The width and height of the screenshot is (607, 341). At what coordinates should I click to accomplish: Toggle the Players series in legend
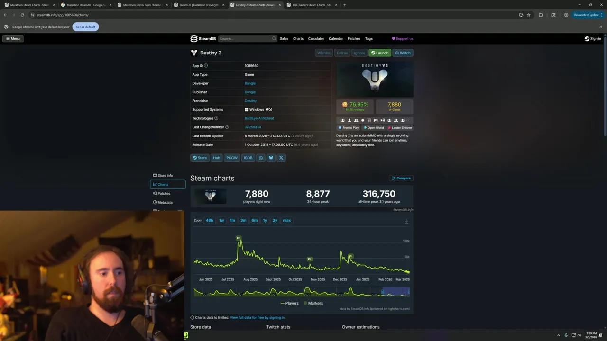coord(290,303)
